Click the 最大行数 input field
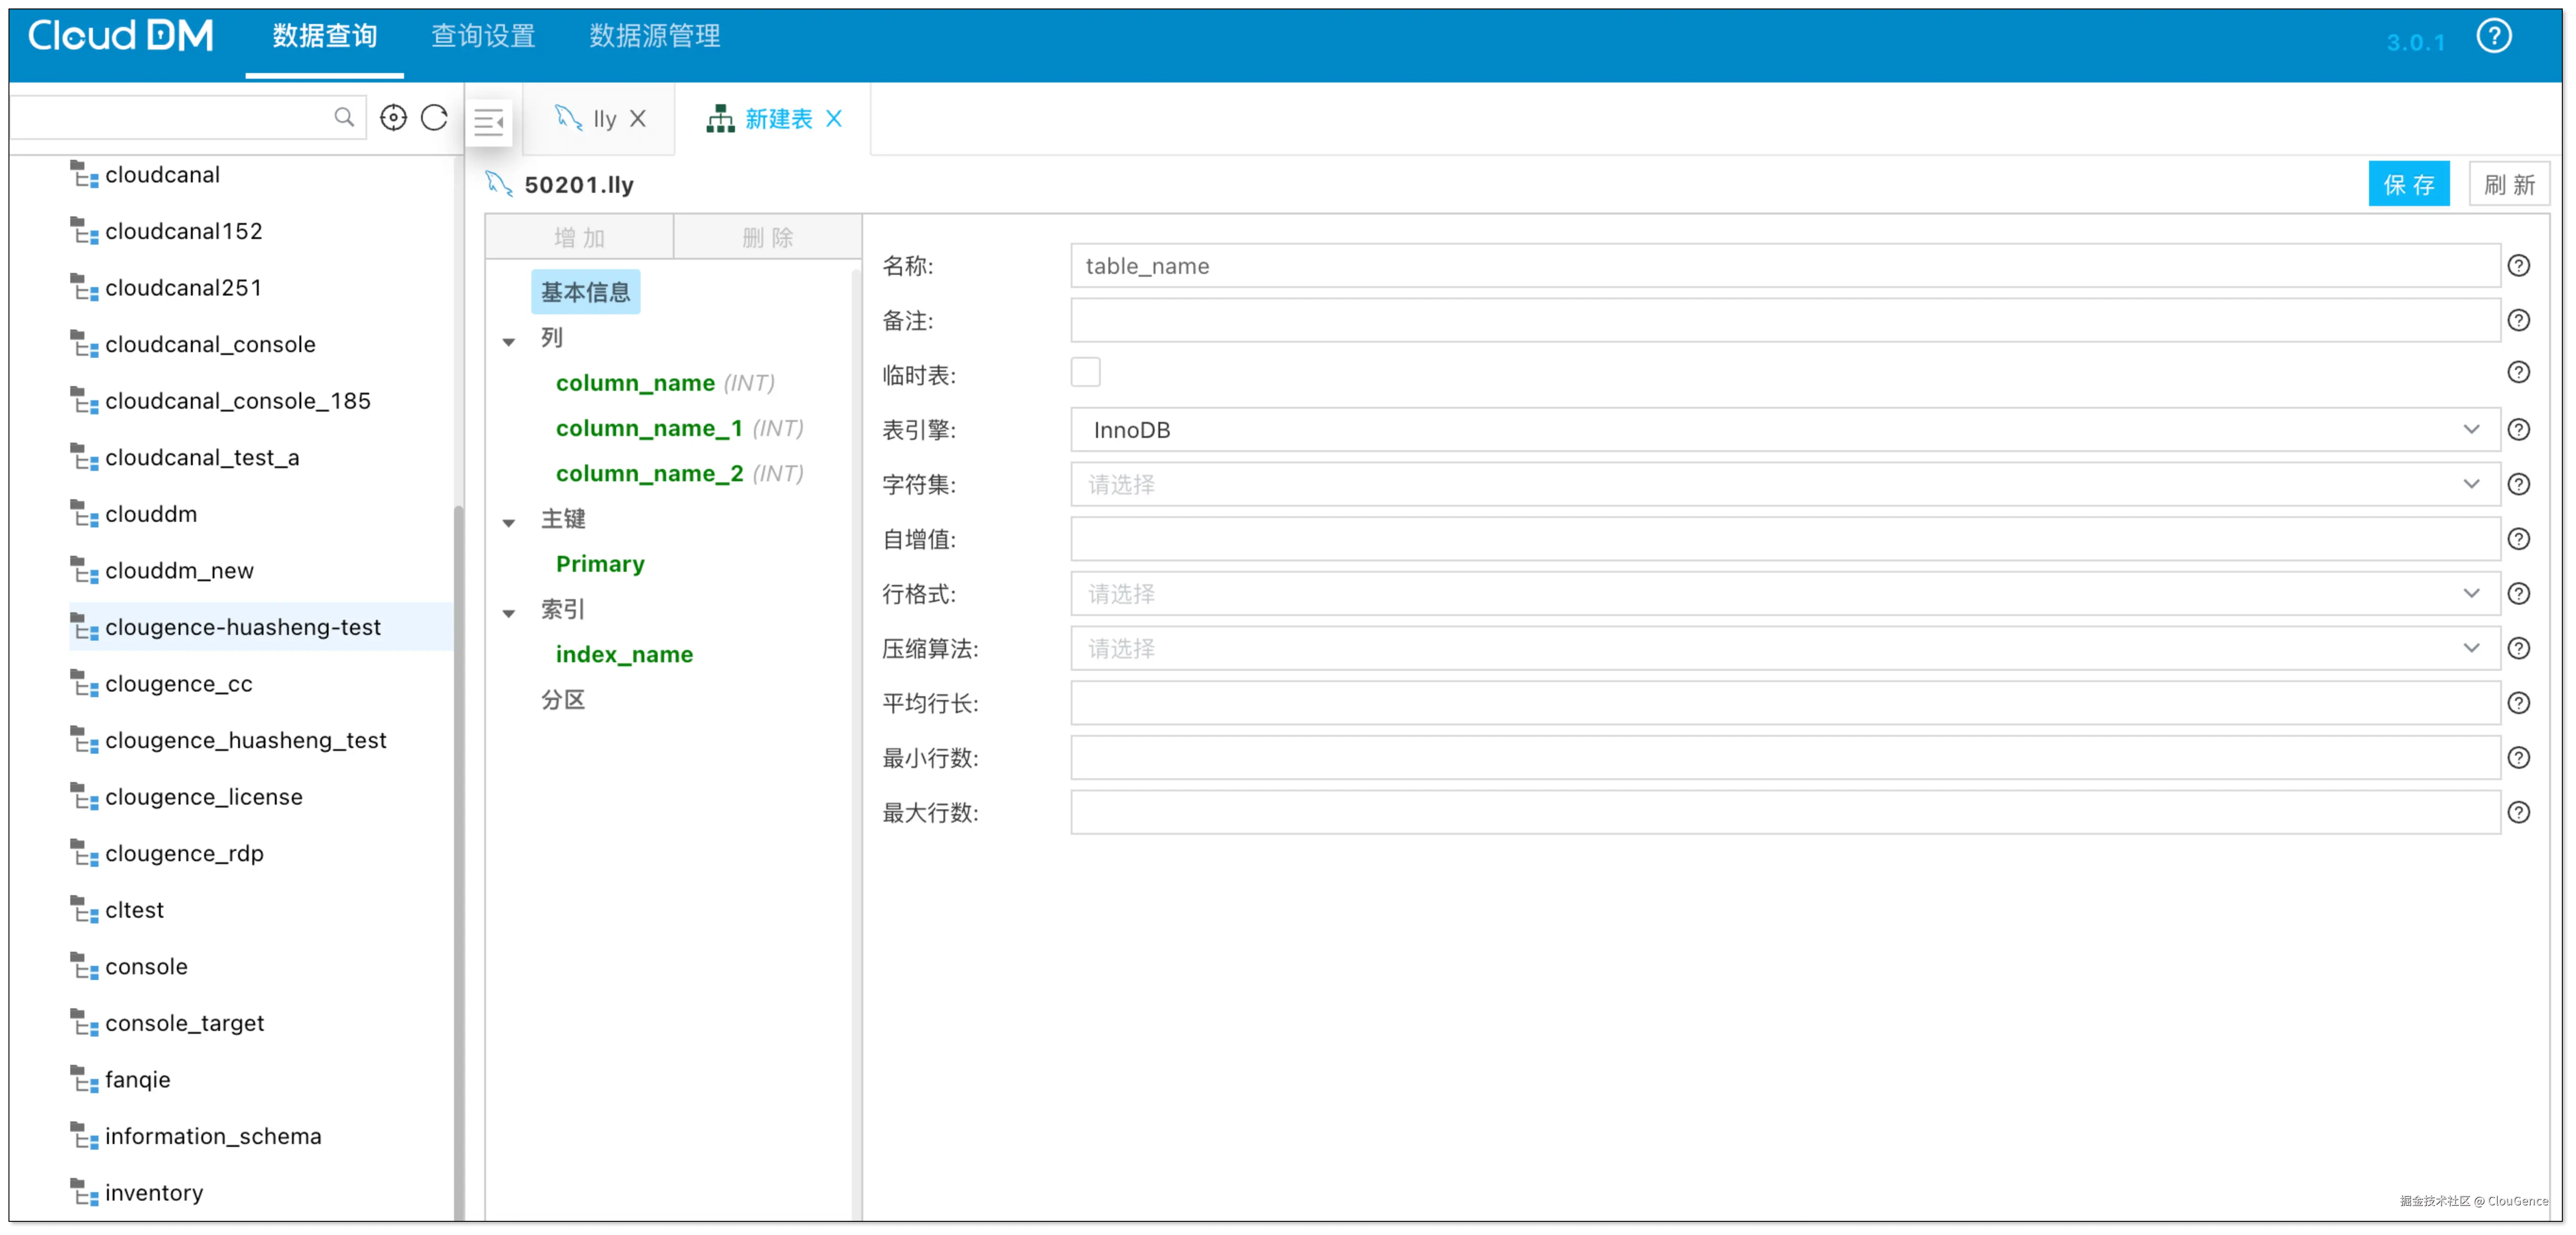This screenshot has width=2576, height=1235. [x=1785, y=813]
